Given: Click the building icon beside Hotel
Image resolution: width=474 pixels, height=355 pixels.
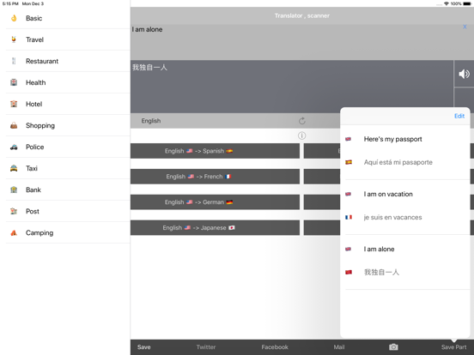Looking at the screenshot, I should coord(14,104).
